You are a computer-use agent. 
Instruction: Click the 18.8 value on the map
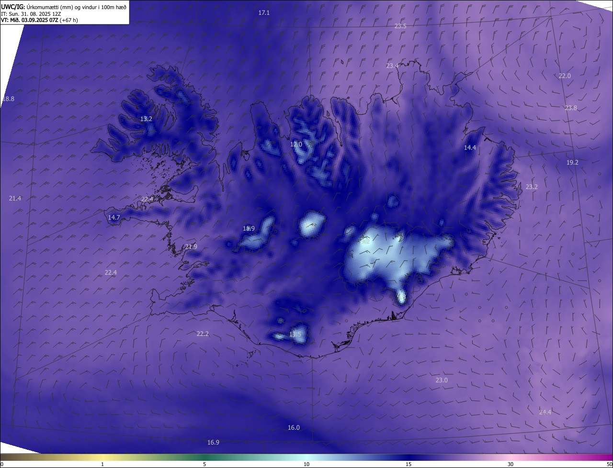point(8,99)
